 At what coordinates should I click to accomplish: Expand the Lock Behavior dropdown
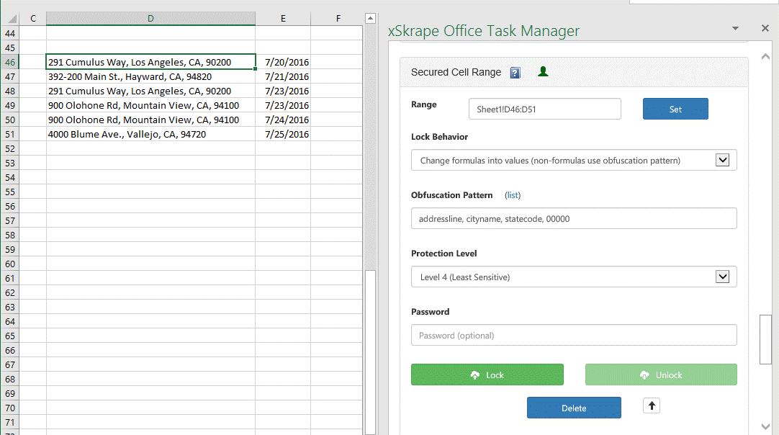point(722,160)
